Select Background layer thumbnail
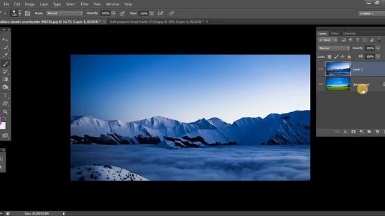This screenshot has height=216, width=385. coord(338,84)
